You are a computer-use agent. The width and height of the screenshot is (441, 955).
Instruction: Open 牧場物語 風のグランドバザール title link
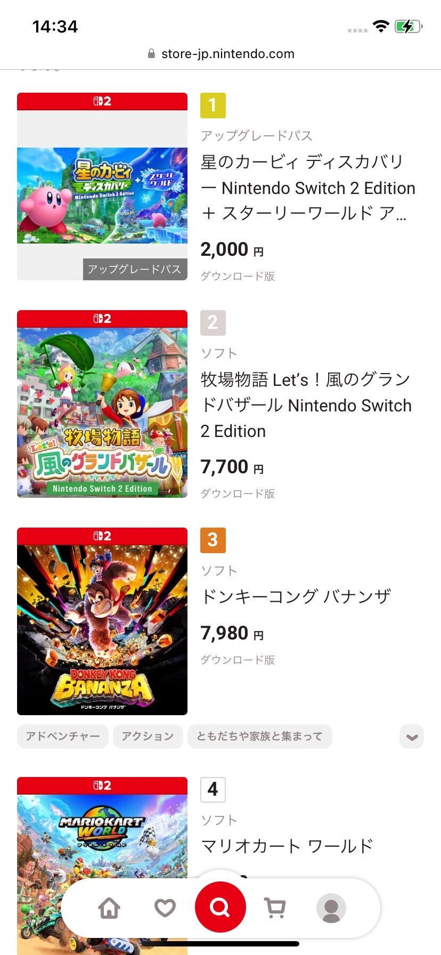[306, 405]
